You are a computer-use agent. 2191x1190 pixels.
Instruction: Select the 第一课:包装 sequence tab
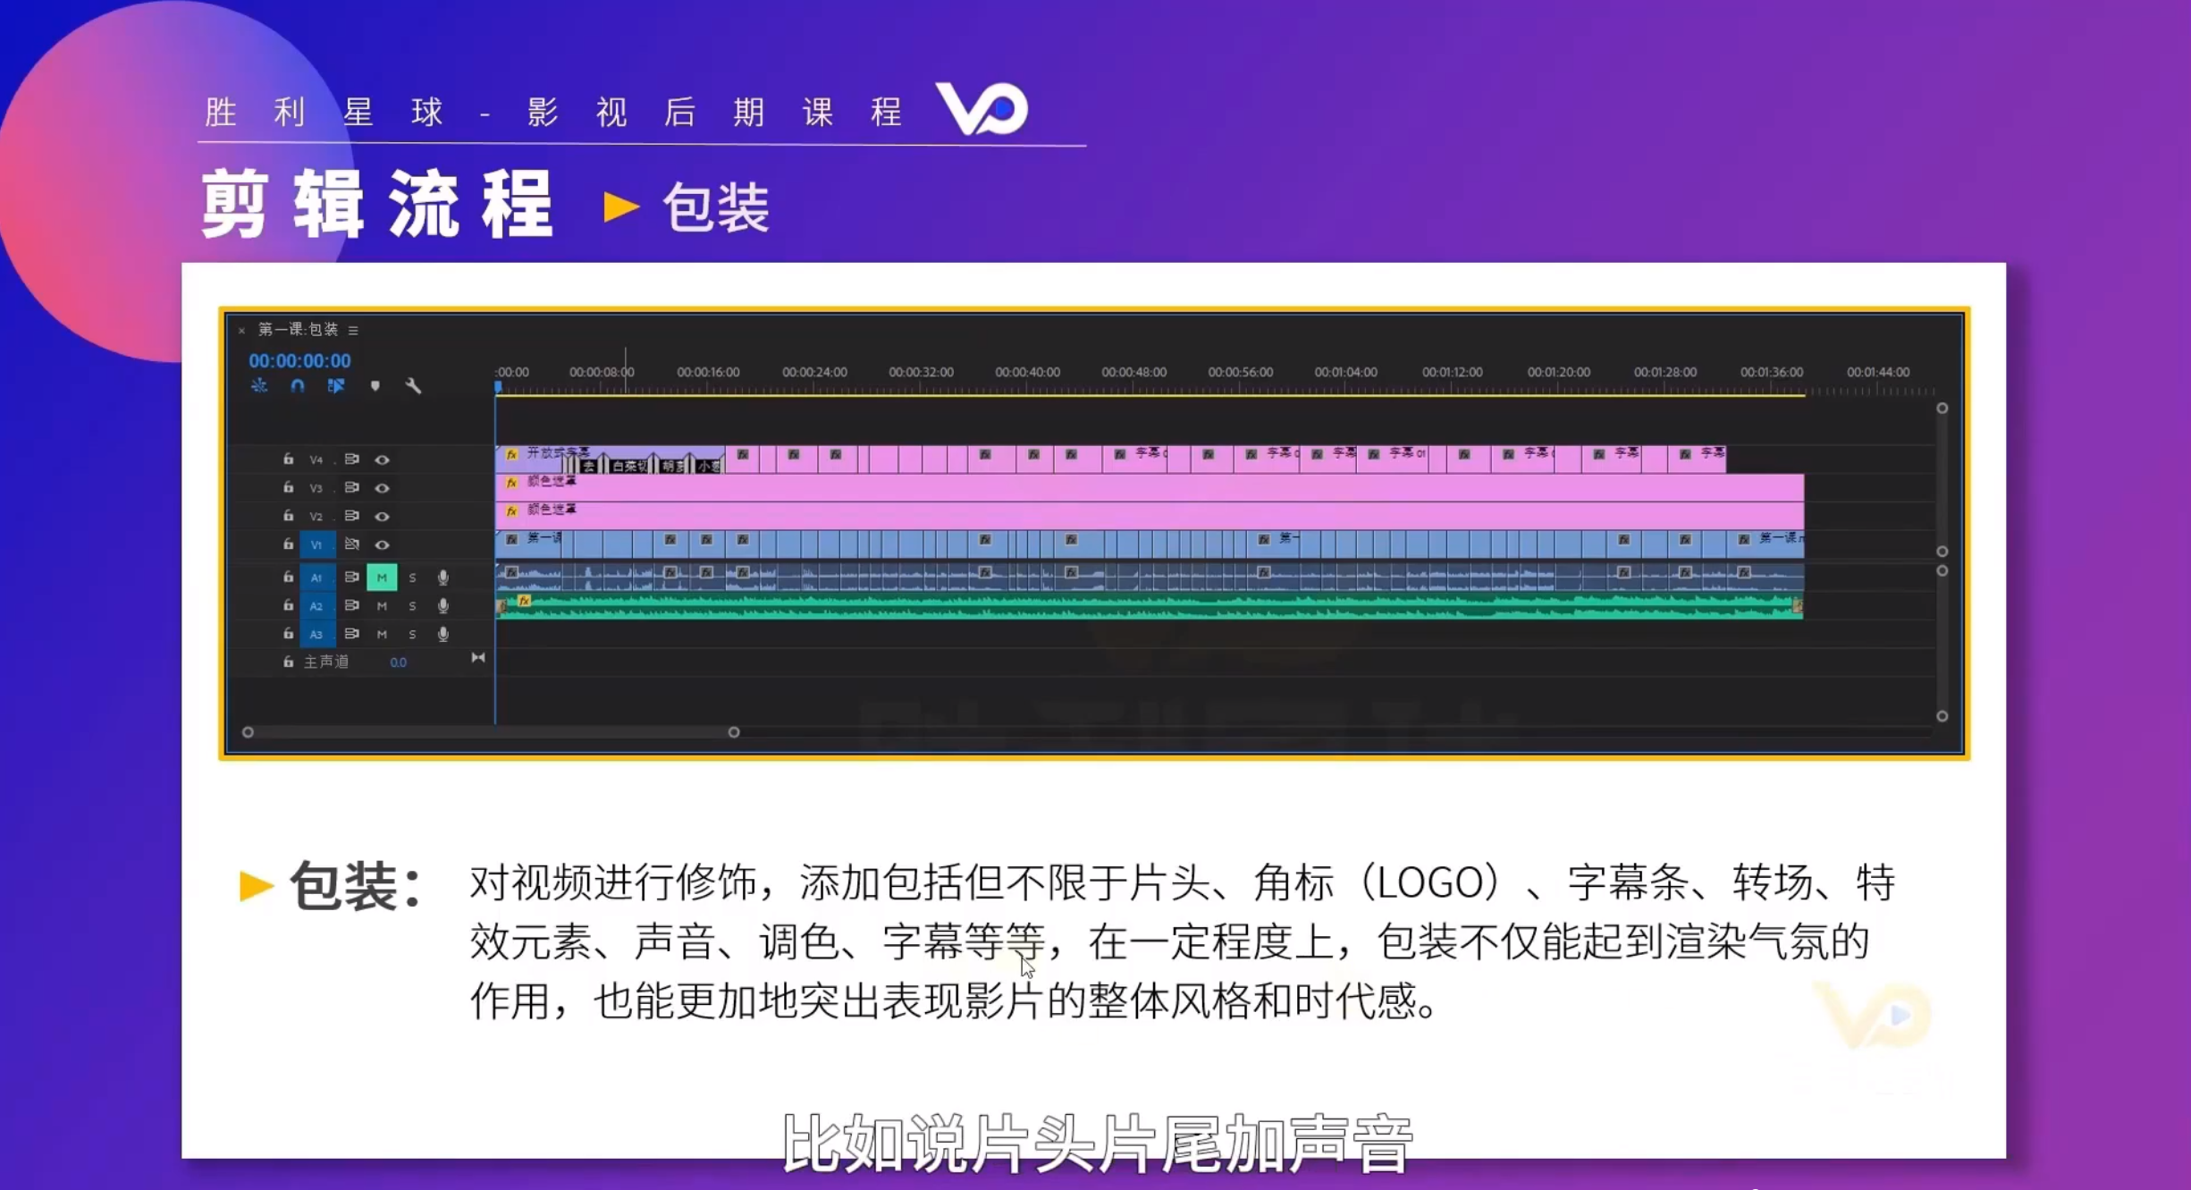pos(298,330)
